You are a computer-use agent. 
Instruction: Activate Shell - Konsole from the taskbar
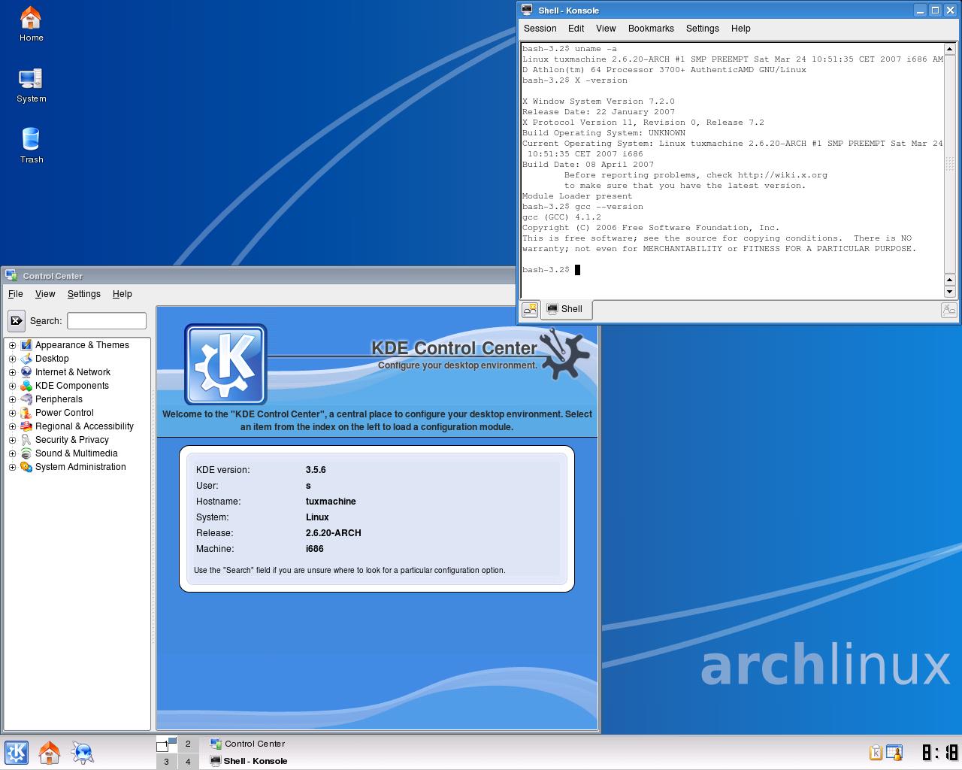coord(249,761)
